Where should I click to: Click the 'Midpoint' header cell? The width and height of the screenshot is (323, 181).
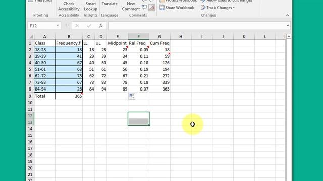click(117, 43)
